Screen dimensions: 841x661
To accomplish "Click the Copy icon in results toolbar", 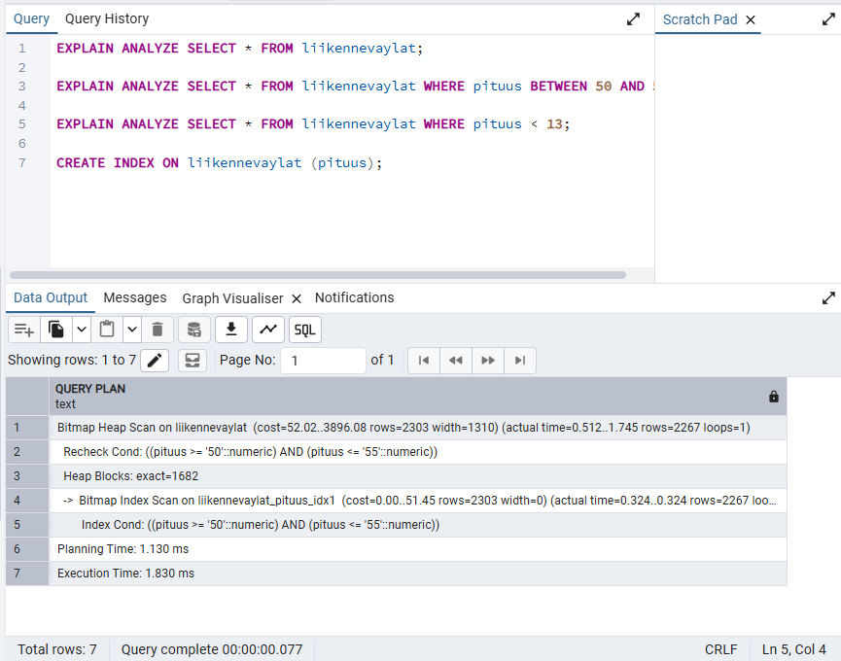I will pos(57,330).
